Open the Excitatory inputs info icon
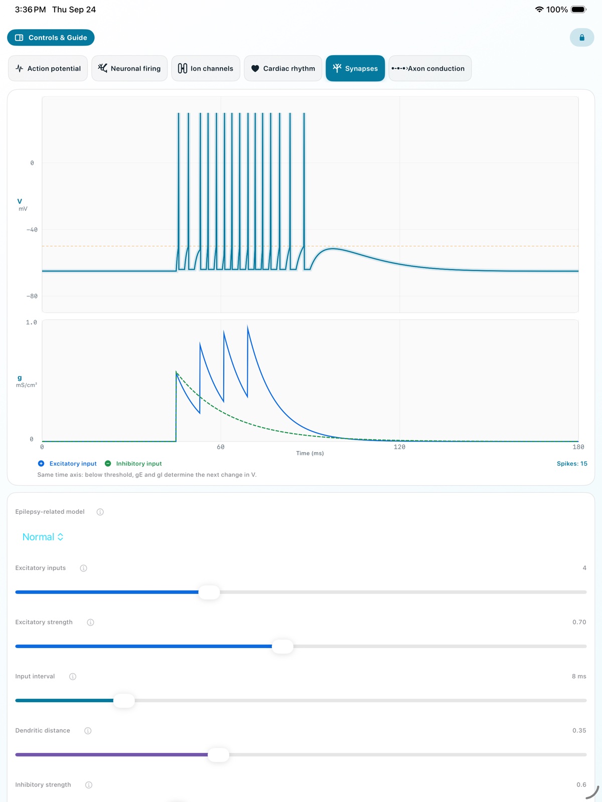 click(83, 568)
